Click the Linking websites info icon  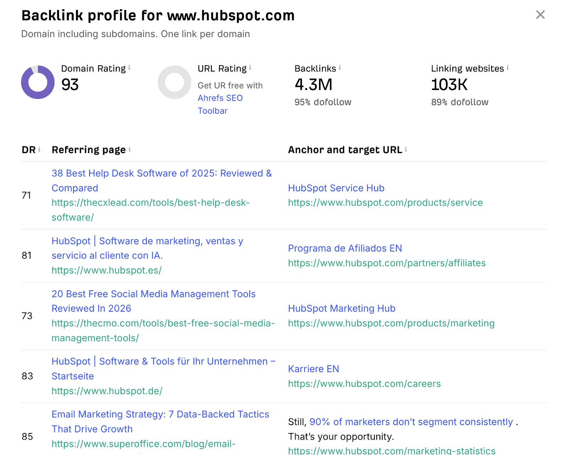(508, 68)
